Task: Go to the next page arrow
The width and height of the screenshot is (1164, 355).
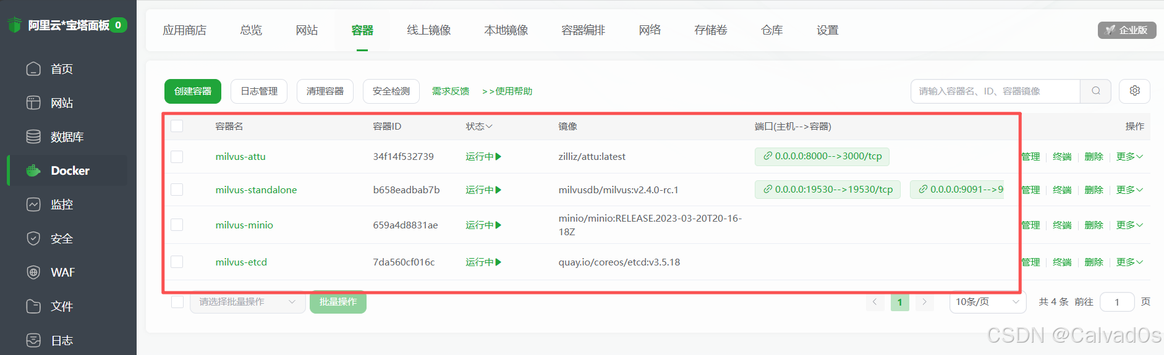Action: [925, 302]
